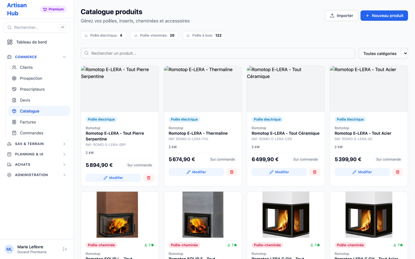Viewport: 415px width, 259px height.
Task: Select the Catalogue menu item
Action: pos(39,111)
